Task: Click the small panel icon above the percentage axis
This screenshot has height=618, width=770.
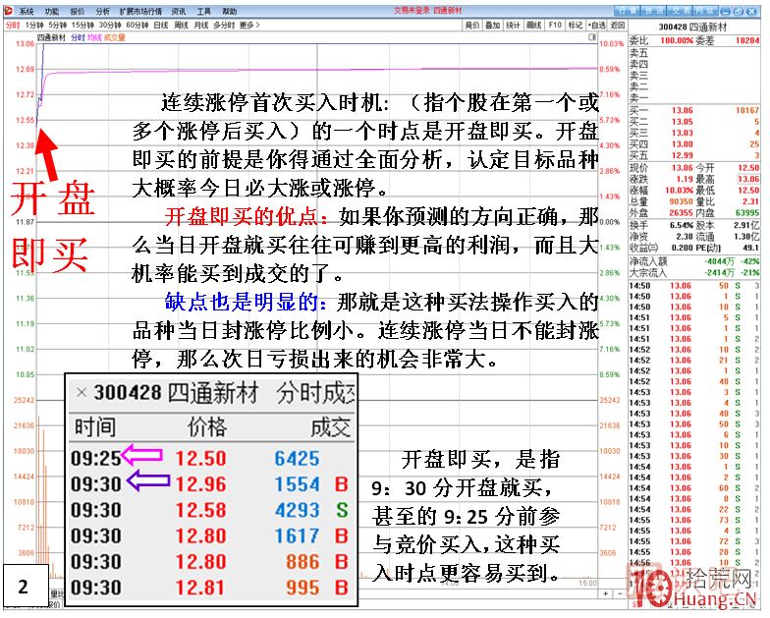Action: [x=593, y=35]
